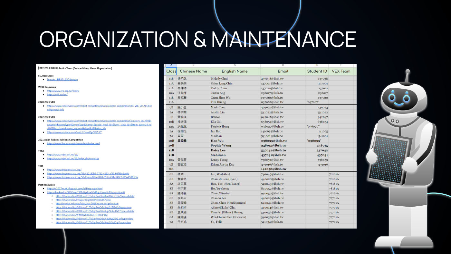Open the robot.url.tw index.php#services link

coord(73,159)
